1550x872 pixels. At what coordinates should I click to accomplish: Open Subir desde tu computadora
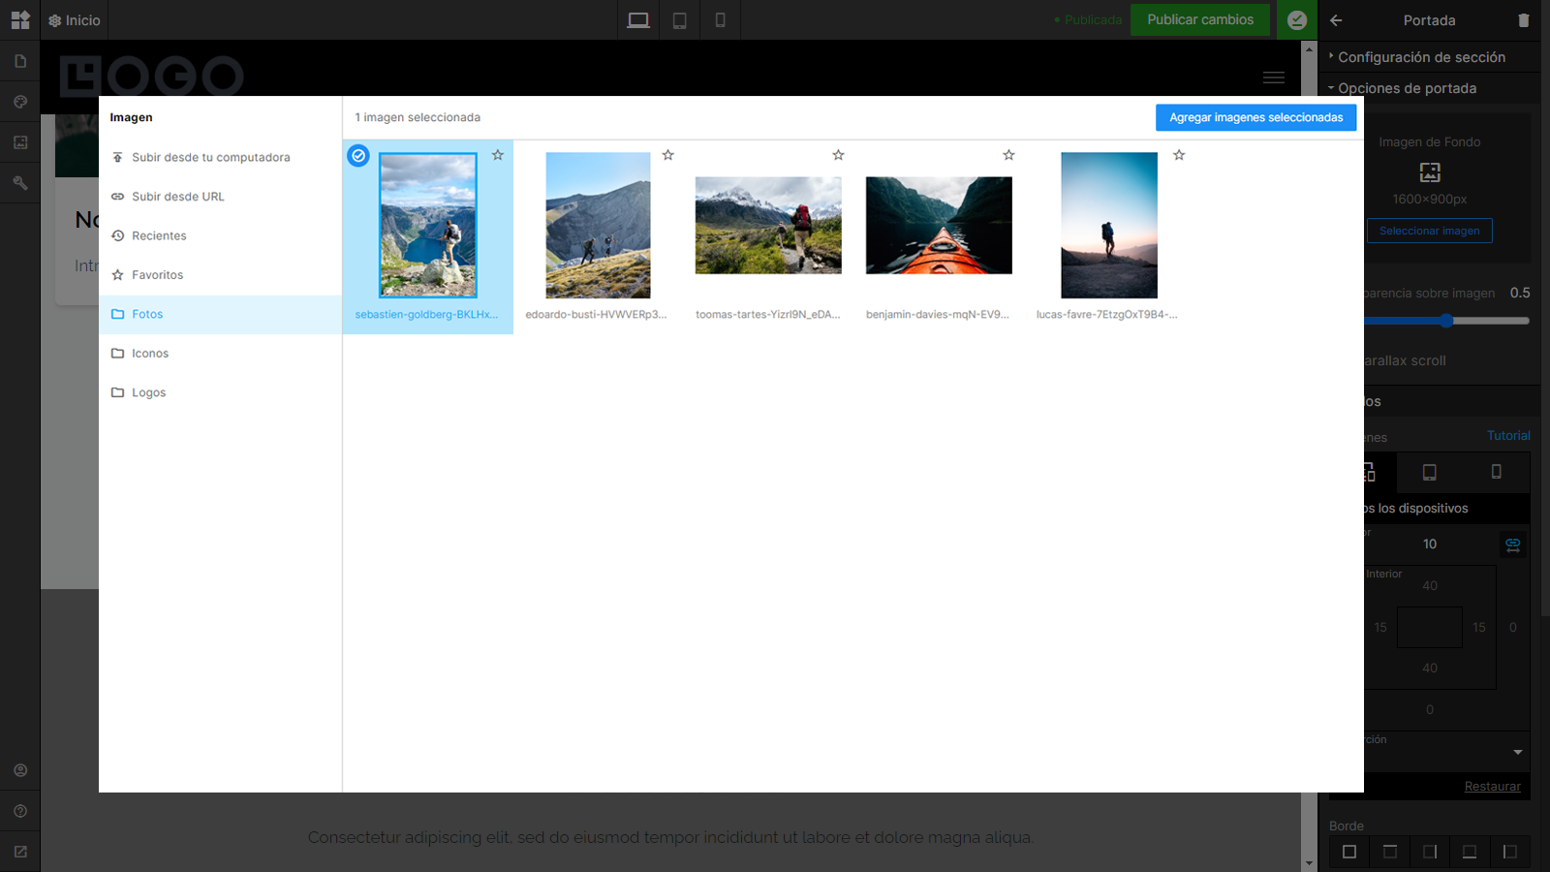[x=220, y=157]
